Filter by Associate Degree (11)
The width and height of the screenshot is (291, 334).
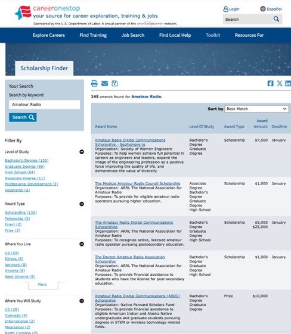pos(25,178)
